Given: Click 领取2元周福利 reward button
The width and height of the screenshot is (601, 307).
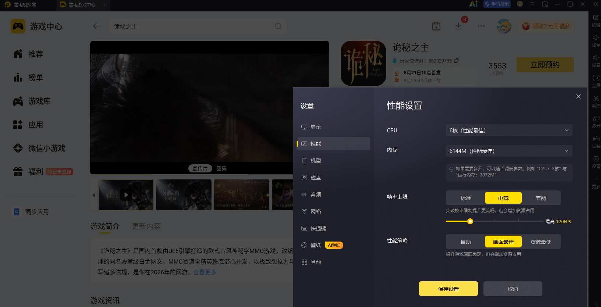Looking at the screenshot, I should point(546,26).
